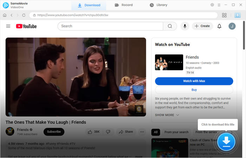Click the page vertical scrollbar
This screenshot has width=246, height=158.
pyautogui.click(x=244, y=35)
